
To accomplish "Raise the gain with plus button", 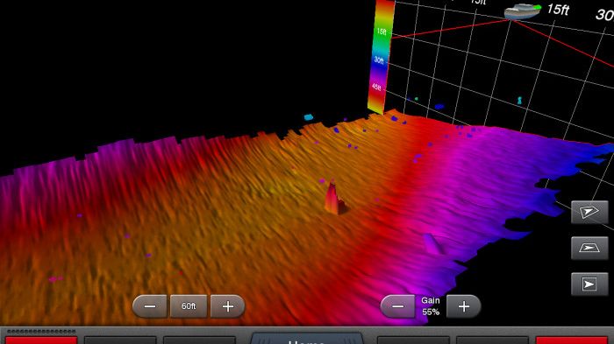I will pos(464,306).
